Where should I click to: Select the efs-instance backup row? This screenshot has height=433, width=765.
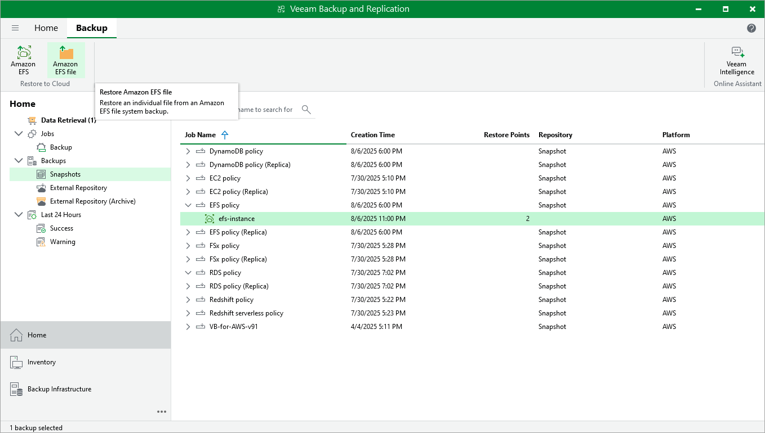pyautogui.click(x=237, y=219)
